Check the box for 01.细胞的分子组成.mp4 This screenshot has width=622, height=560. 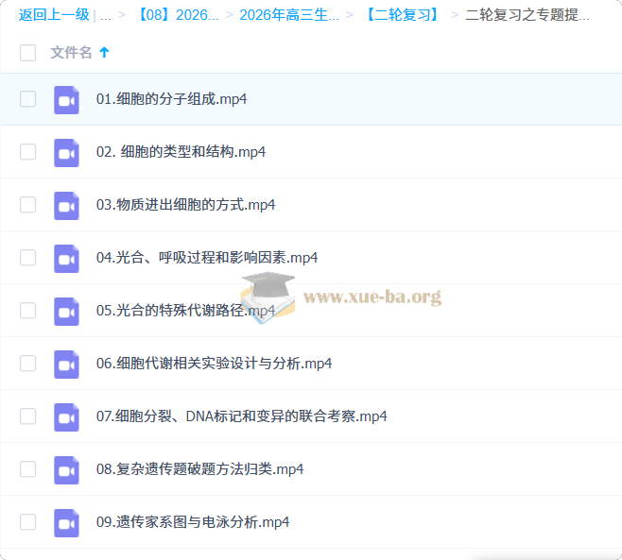[27, 99]
